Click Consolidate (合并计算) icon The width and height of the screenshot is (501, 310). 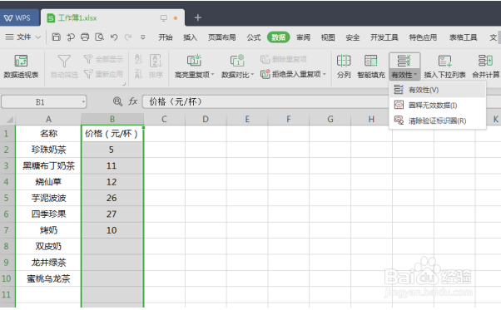point(486,66)
